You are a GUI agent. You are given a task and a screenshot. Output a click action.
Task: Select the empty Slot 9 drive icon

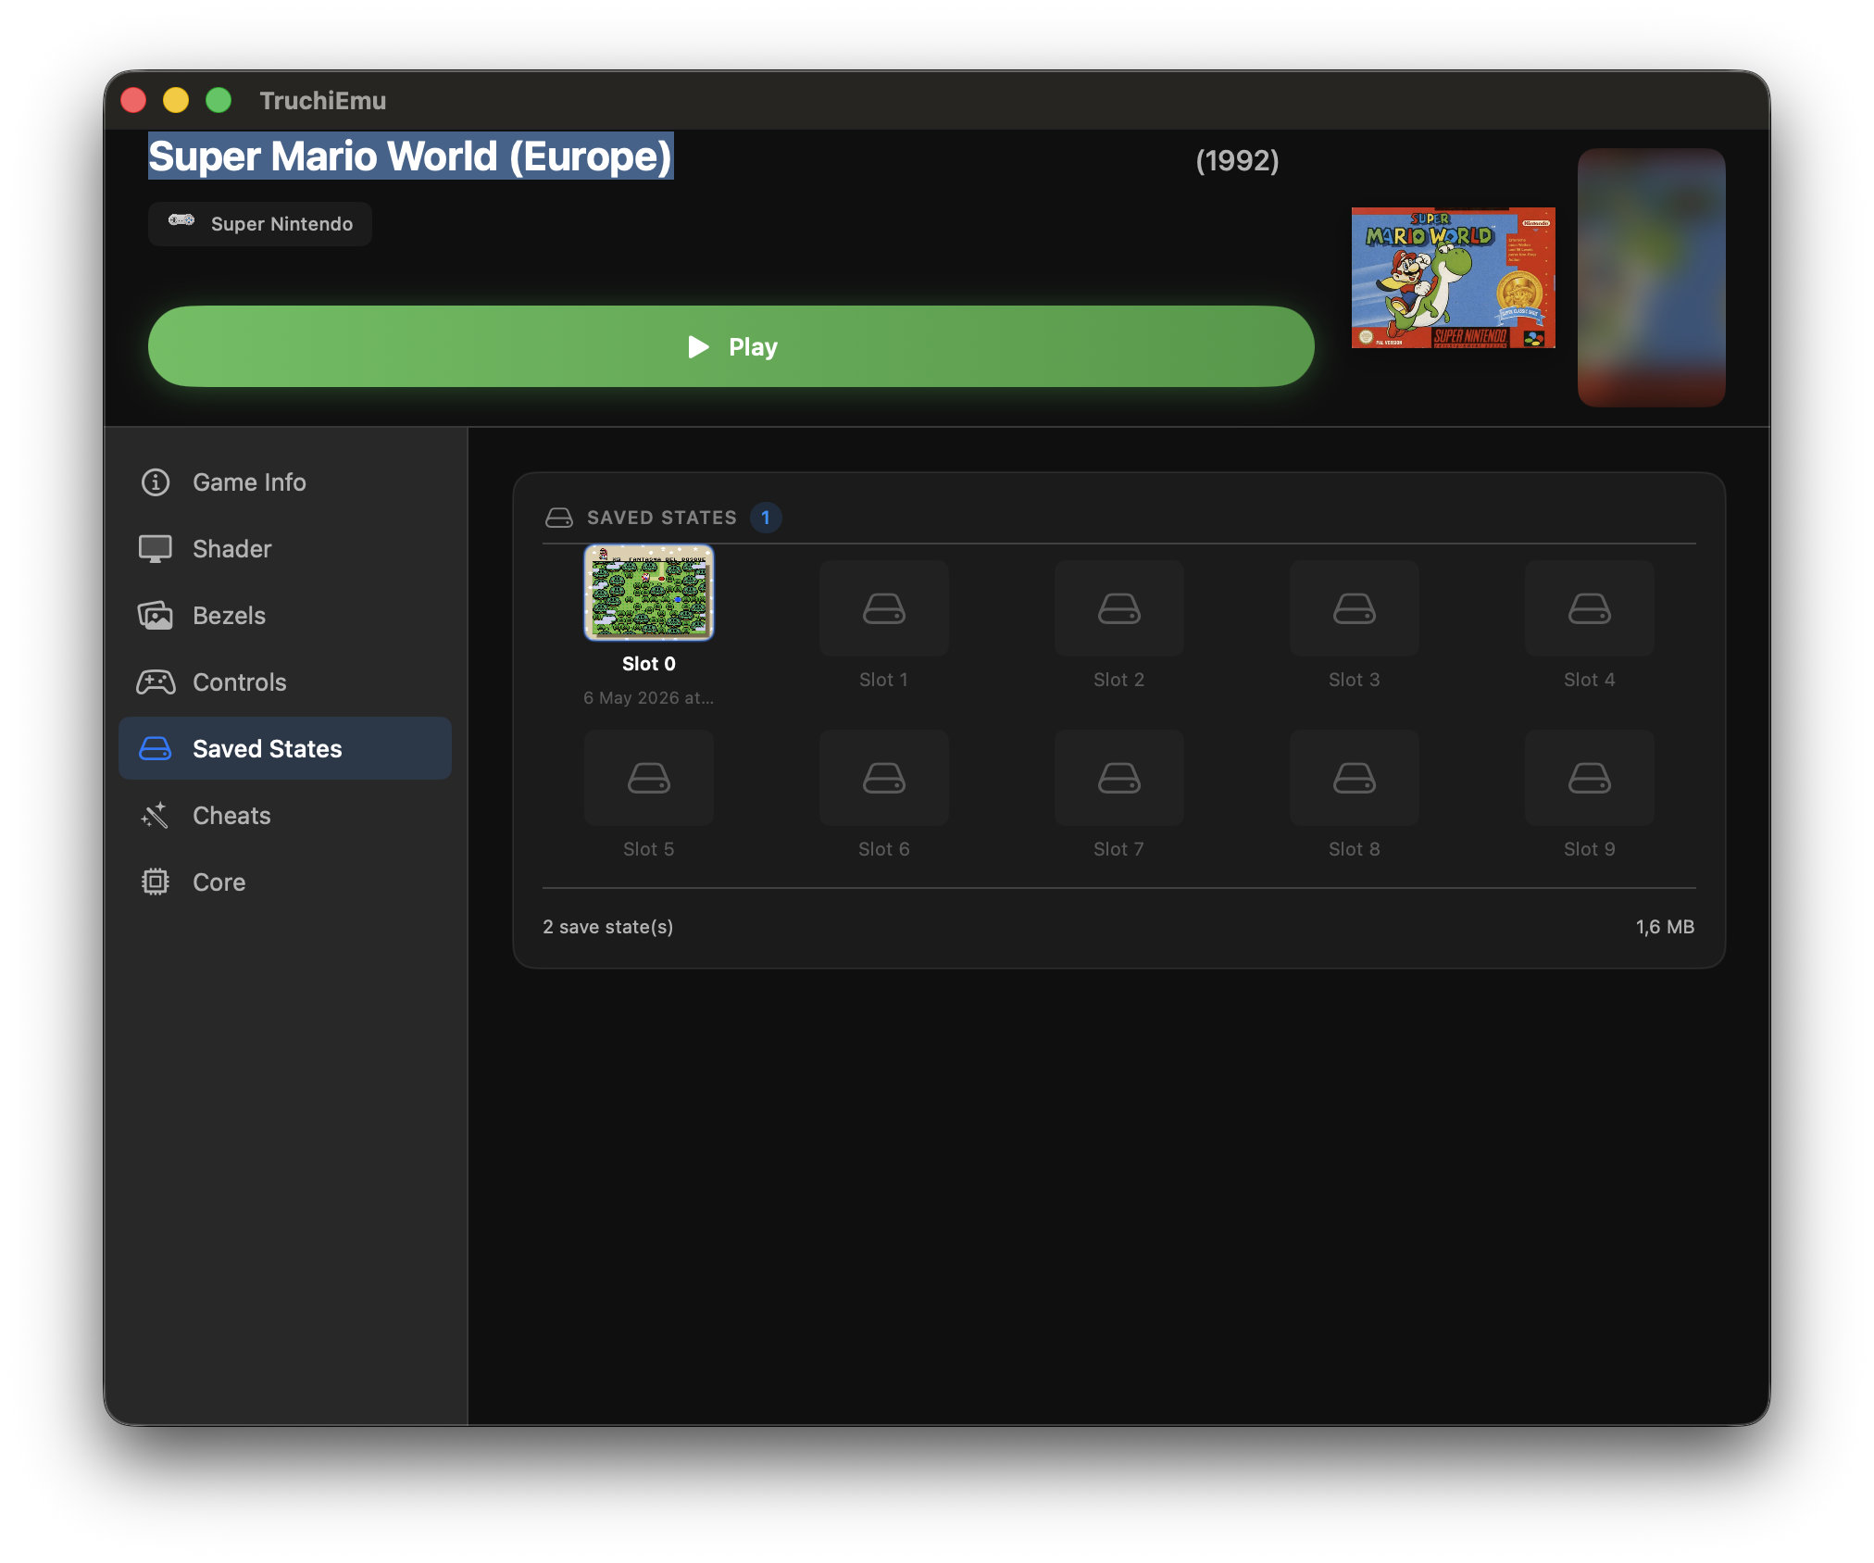1590,779
